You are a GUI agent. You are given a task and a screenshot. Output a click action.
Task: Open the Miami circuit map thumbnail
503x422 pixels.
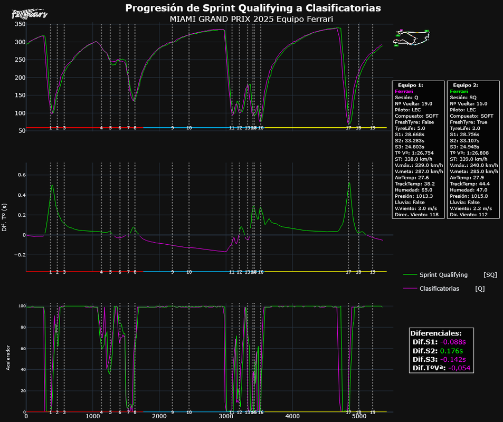pyautogui.click(x=412, y=38)
